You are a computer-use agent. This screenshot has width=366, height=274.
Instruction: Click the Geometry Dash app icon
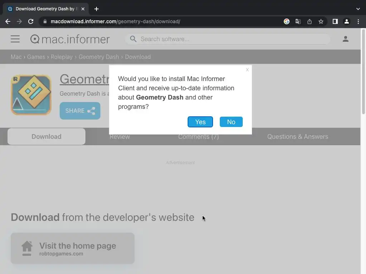[x=31, y=95]
